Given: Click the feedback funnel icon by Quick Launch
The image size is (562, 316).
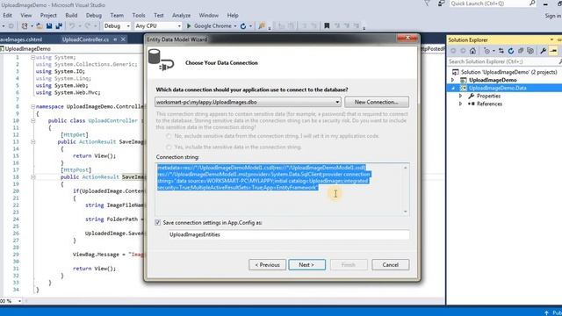Looking at the screenshot, I should tap(427, 4).
